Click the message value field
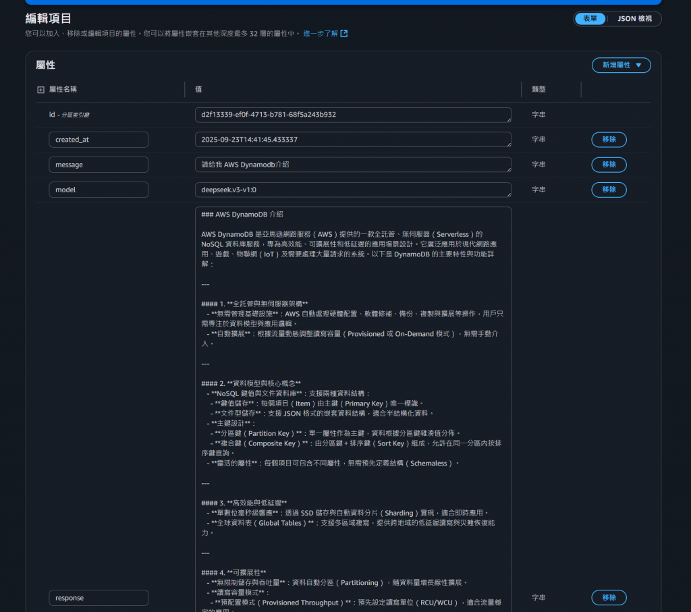Screen dimensions: 691x612 353,165
